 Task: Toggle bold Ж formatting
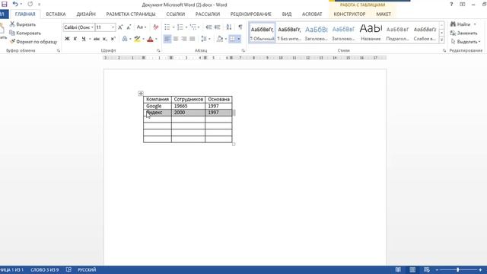(67, 39)
